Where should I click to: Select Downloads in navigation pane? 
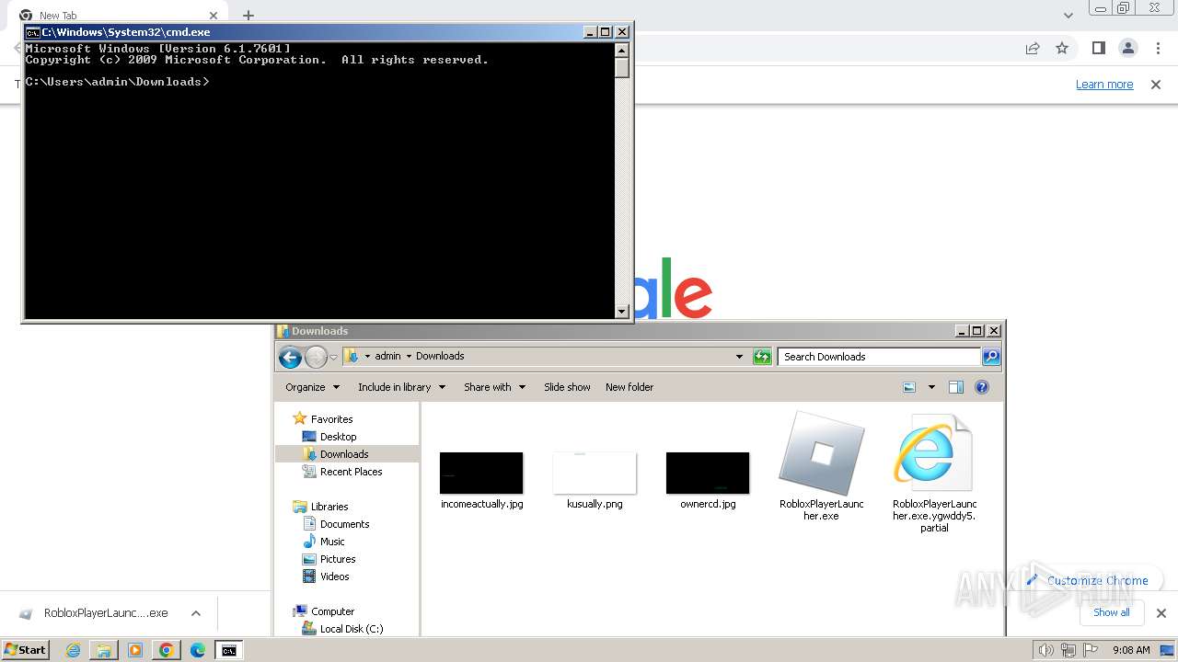tap(344, 454)
